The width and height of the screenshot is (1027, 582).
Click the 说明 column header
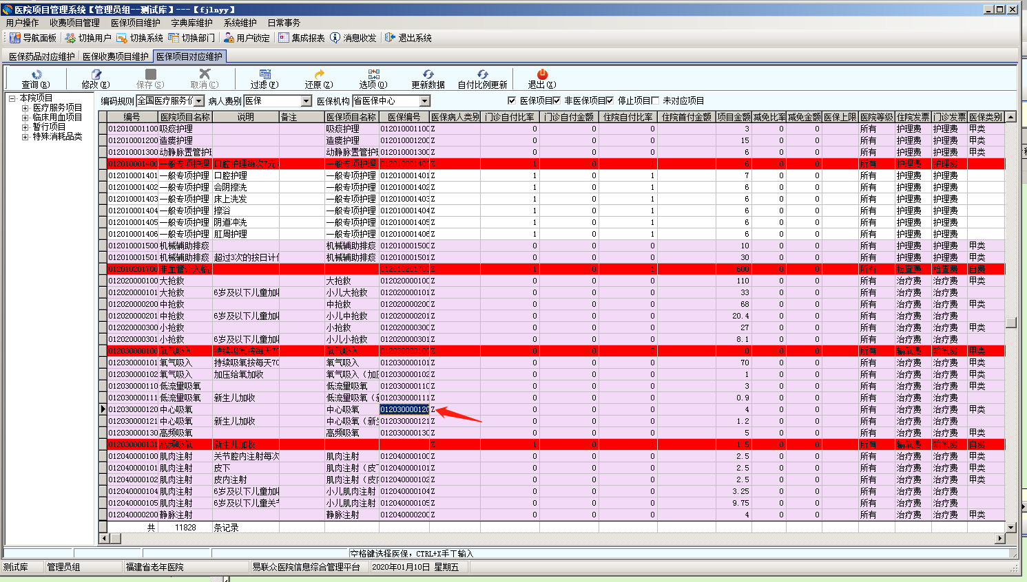click(246, 117)
